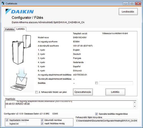Click the Felhasználói fájlok könyvtára path field
Screen dimensions: 143x128
point(106,121)
